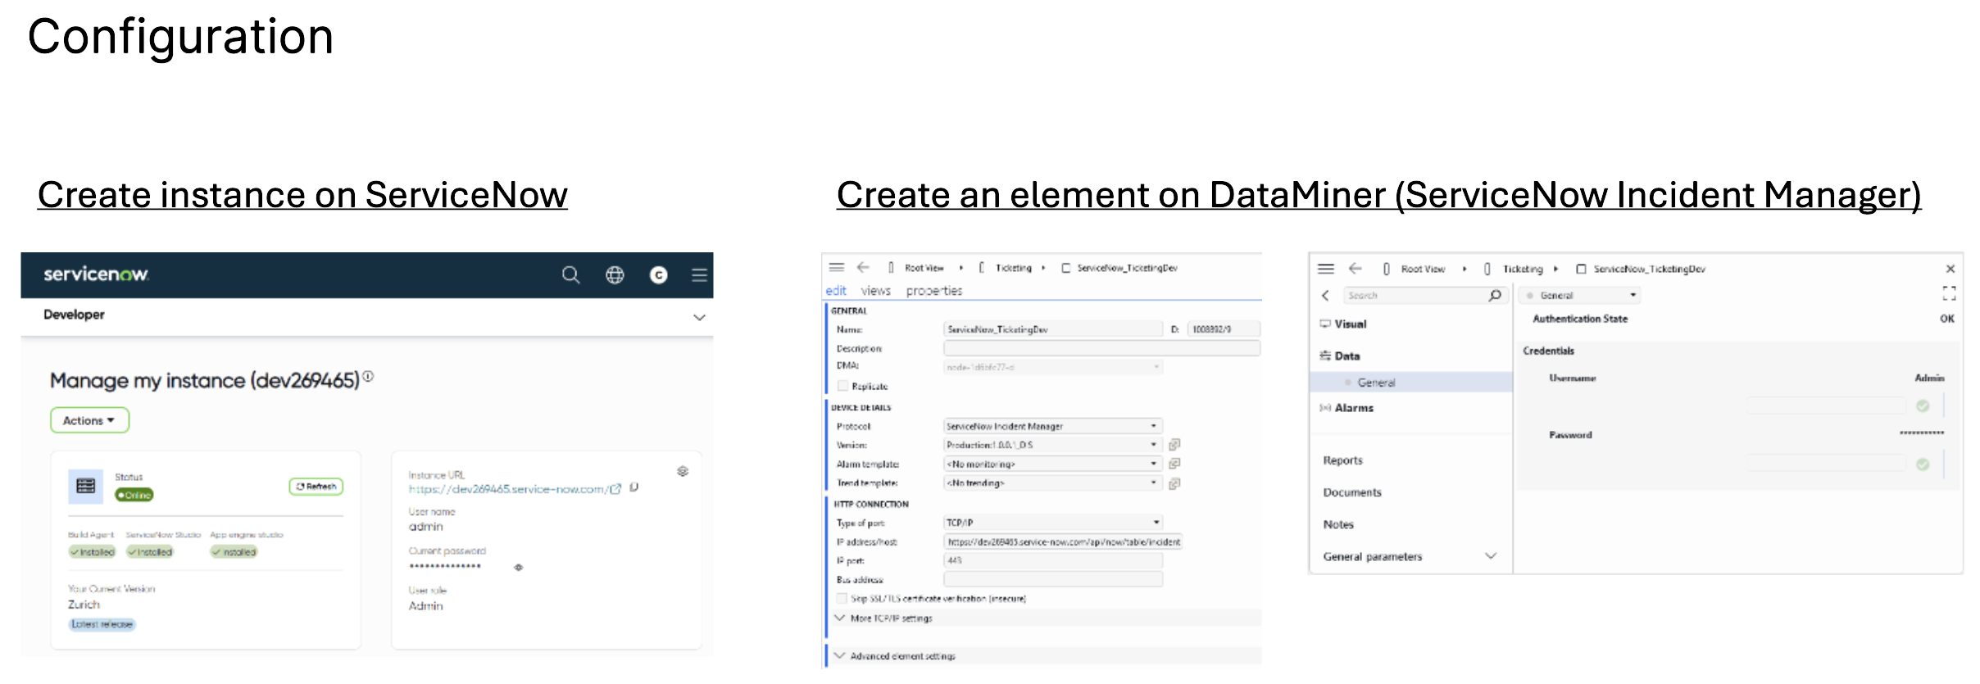Click the Visual monitor icon
1980x684 pixels.
1325,324
